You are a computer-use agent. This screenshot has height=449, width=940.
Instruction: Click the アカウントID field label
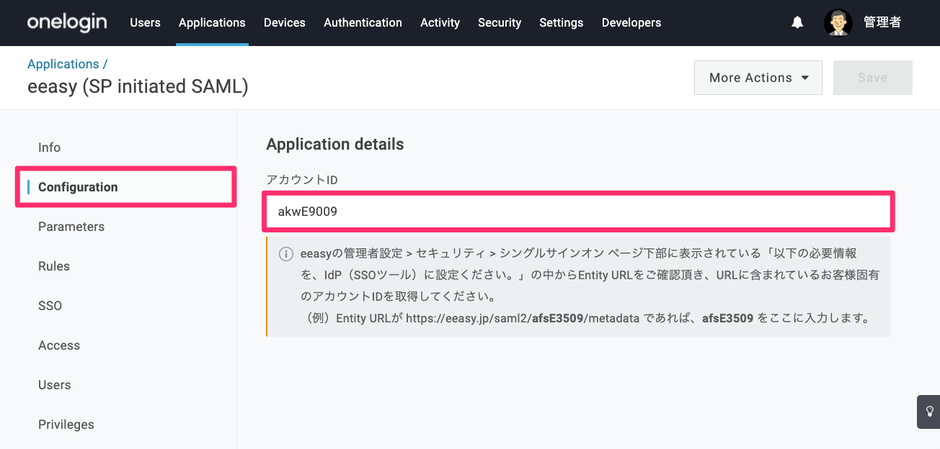302,180
